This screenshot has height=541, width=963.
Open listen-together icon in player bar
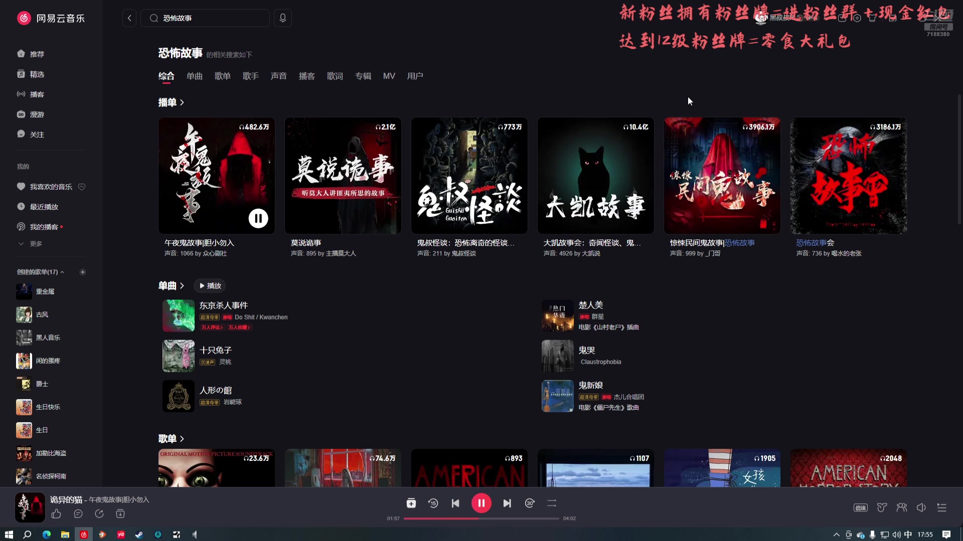[x=902, y=508]
